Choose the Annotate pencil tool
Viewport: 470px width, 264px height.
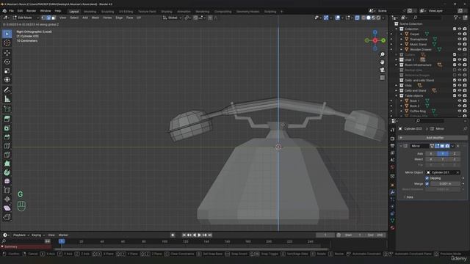7,89
